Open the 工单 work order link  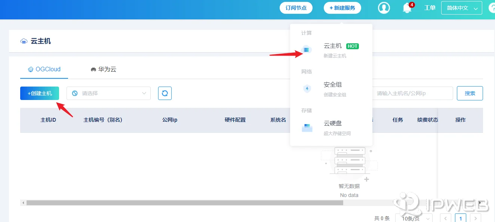[430, 7]
